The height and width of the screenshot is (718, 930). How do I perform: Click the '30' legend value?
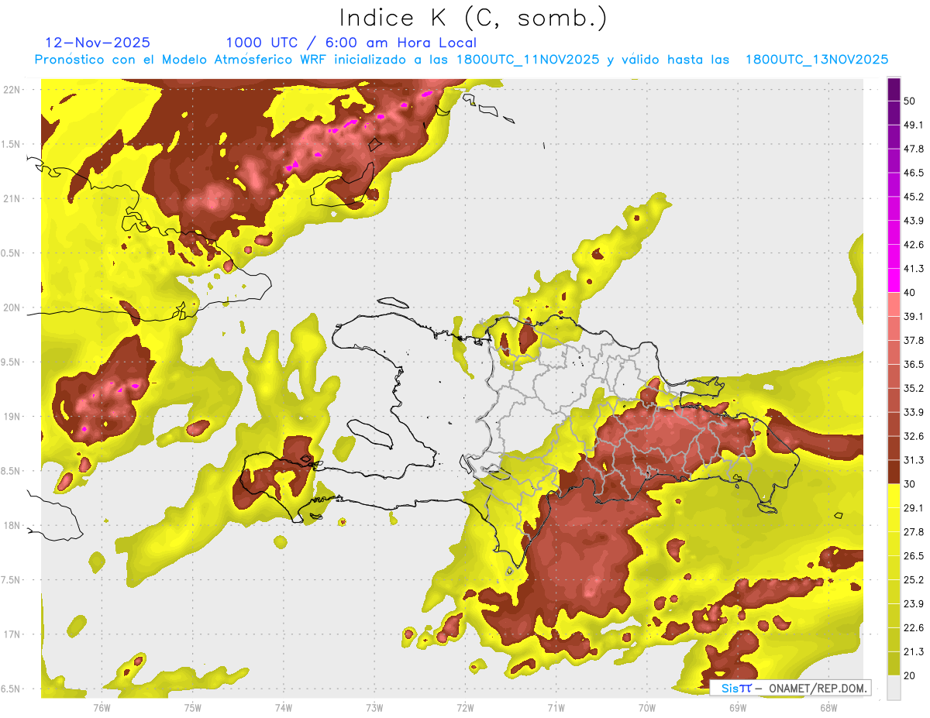click(x=910, y=484)
